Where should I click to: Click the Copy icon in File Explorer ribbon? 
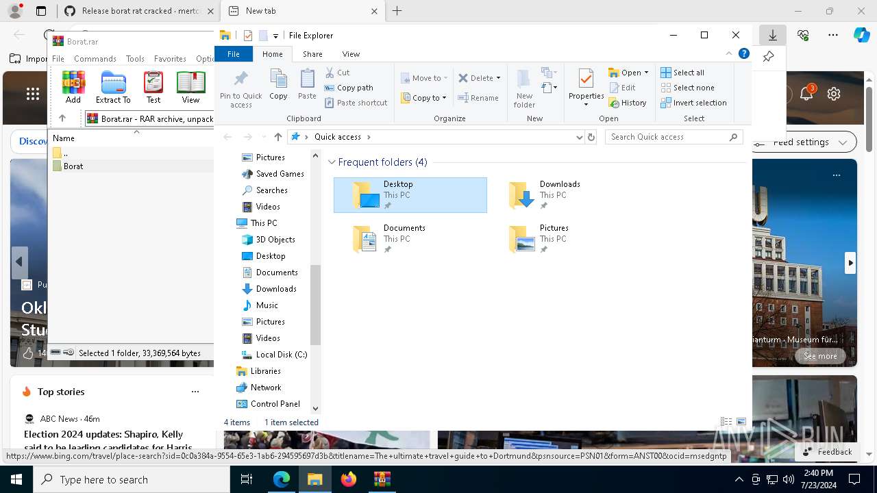(278, 85)
